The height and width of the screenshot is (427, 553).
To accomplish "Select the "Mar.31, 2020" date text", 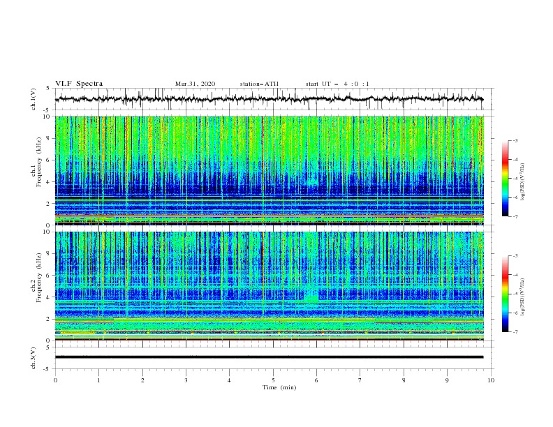I will coord(195,84).
